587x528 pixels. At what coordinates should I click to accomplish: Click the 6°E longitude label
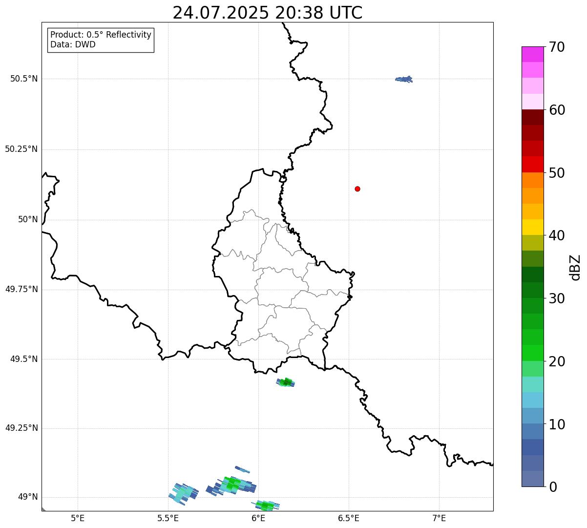coord(258,518)
